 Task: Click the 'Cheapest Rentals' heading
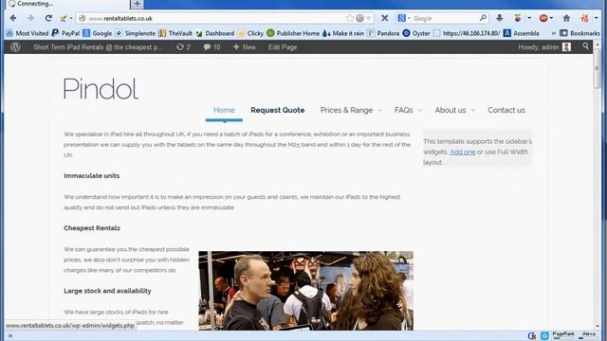(92, 228)
